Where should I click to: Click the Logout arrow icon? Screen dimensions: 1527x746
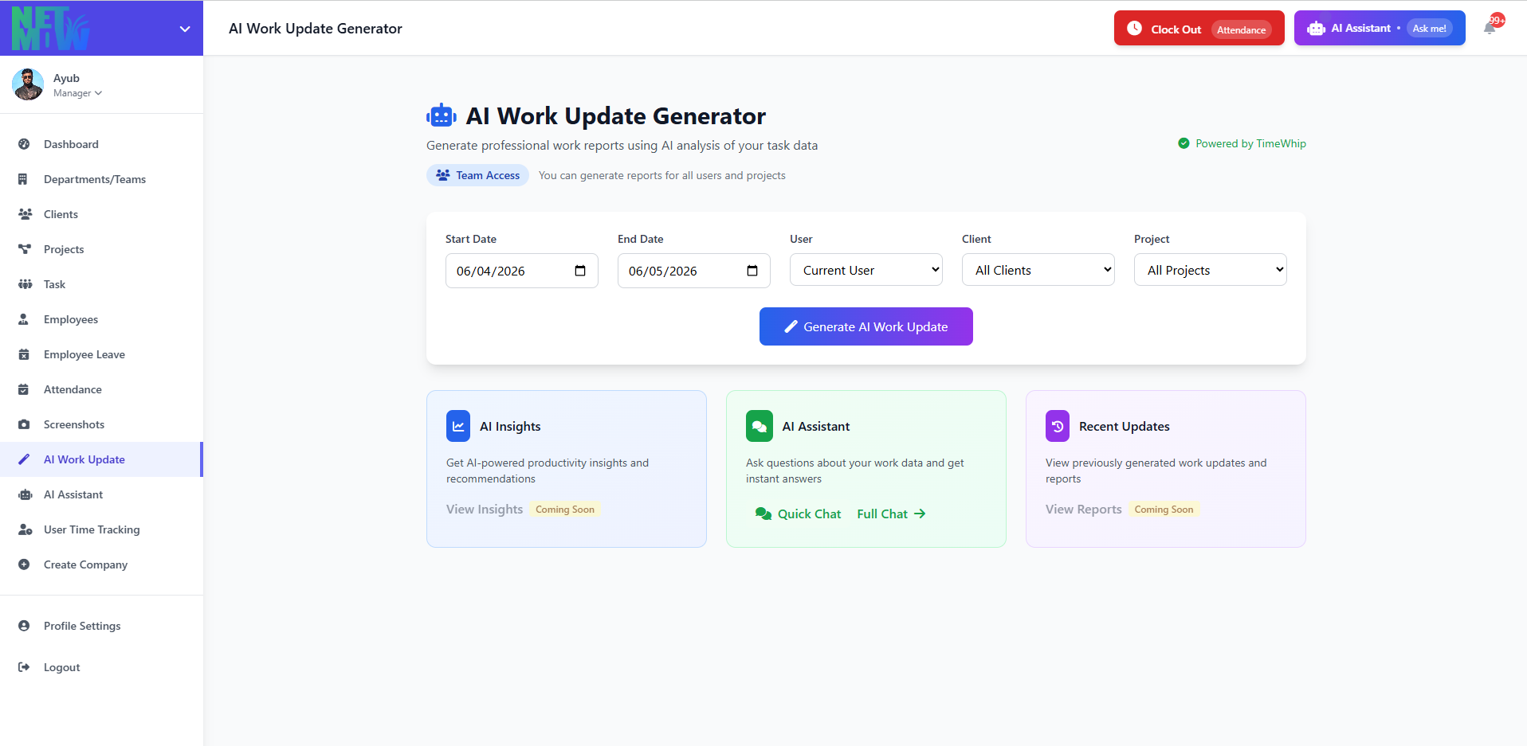tap(24, 667)
